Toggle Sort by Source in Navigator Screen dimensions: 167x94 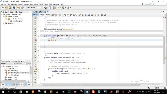(29, 85)
